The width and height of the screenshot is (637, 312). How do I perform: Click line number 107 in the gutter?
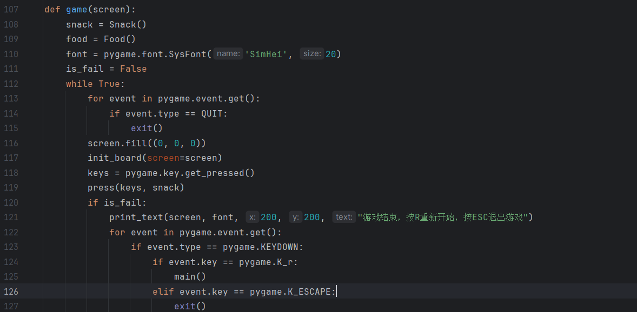tap(11, 10)
